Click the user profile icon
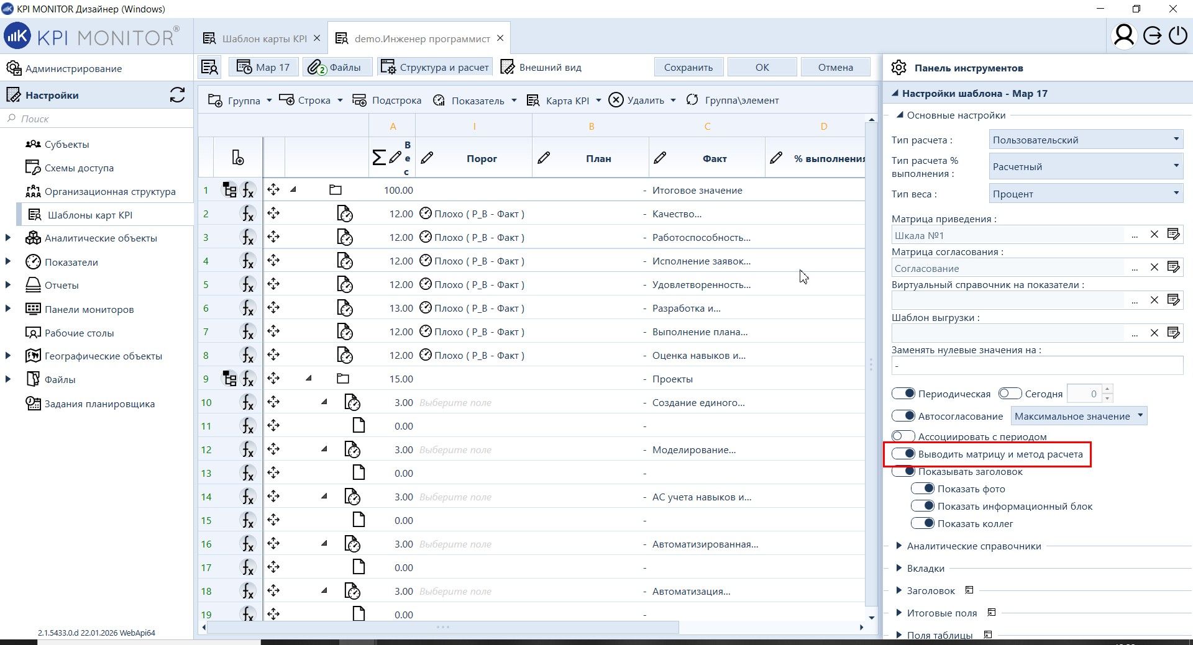Screen dimensions: 1193x645 point(1123,37)
